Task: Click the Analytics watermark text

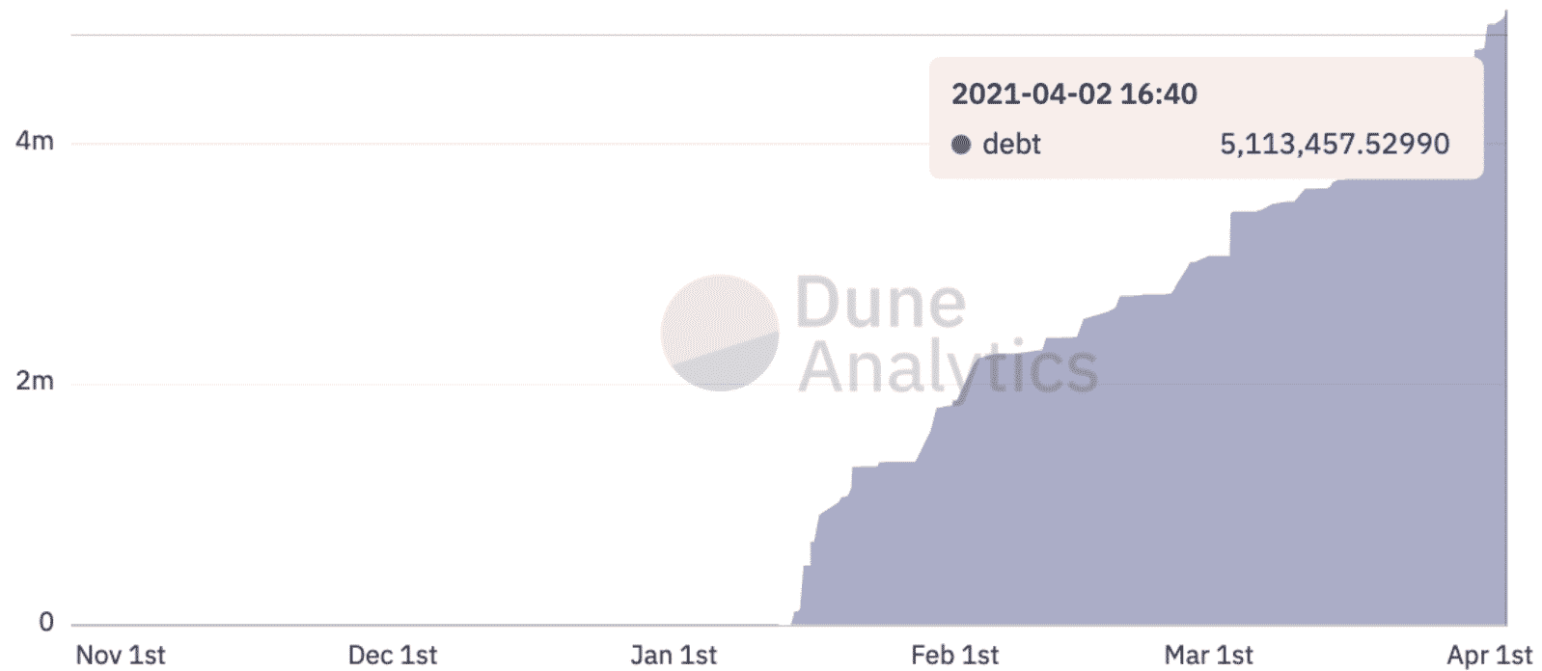Action: click(948, 368)
